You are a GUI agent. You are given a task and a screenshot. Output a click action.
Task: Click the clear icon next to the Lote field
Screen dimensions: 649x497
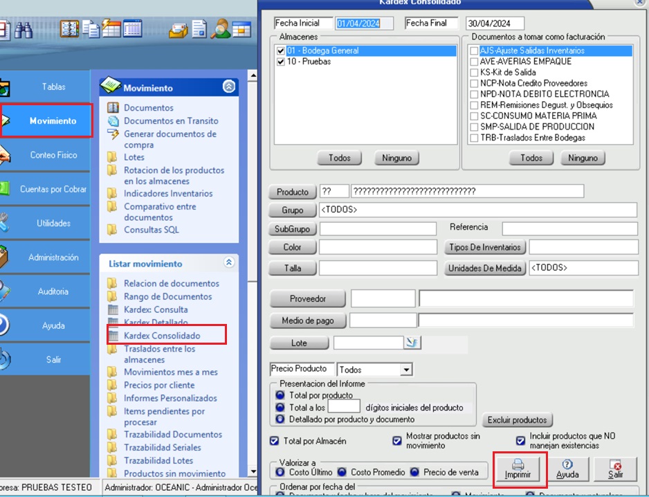pyautogui.click(x=412, y=342)
